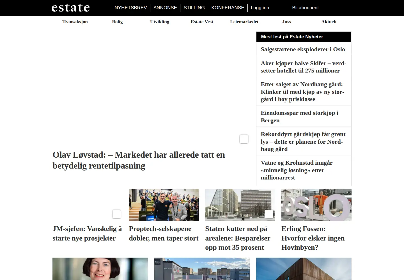This screenshot has width=404, height=280.
Task: Open Proptech-selskapene dobler headline
Action: click(164, 233)
